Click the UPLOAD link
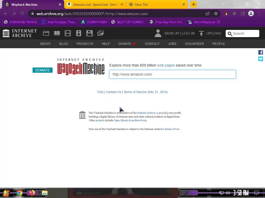 click(x=214, y=33)
